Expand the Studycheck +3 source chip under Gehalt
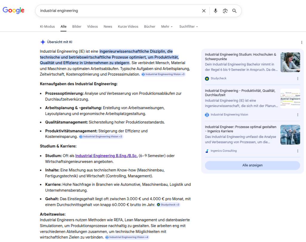Screen dimensions: 306x242 coord(168,205)
